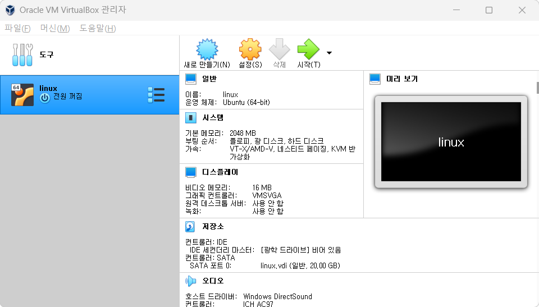The height and width of the screenshot is (307, 539).
Task: Click the 16 MB video memory value
Action: point(262,187)
